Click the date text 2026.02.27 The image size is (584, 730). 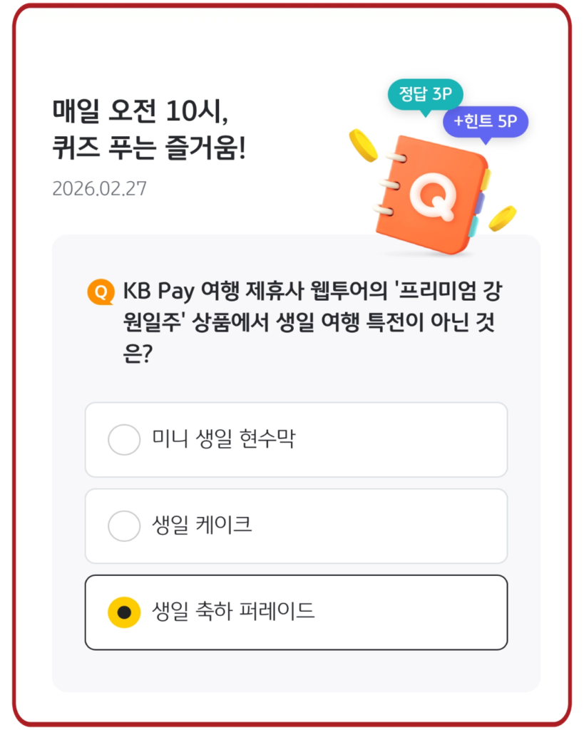(x=99, y=190)
